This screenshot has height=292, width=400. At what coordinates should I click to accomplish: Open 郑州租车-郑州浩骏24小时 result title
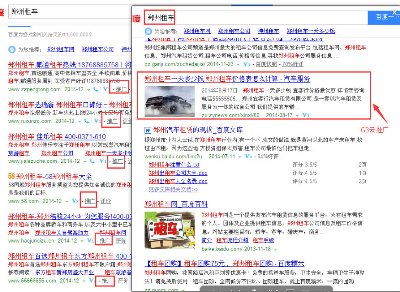point(69,216)
